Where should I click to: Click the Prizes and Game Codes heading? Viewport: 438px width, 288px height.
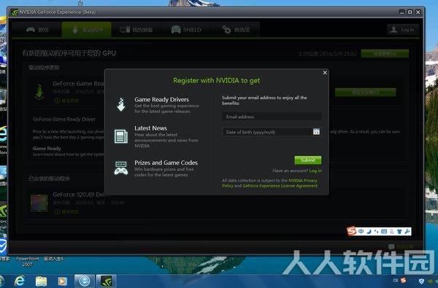(x=166, y=163)
